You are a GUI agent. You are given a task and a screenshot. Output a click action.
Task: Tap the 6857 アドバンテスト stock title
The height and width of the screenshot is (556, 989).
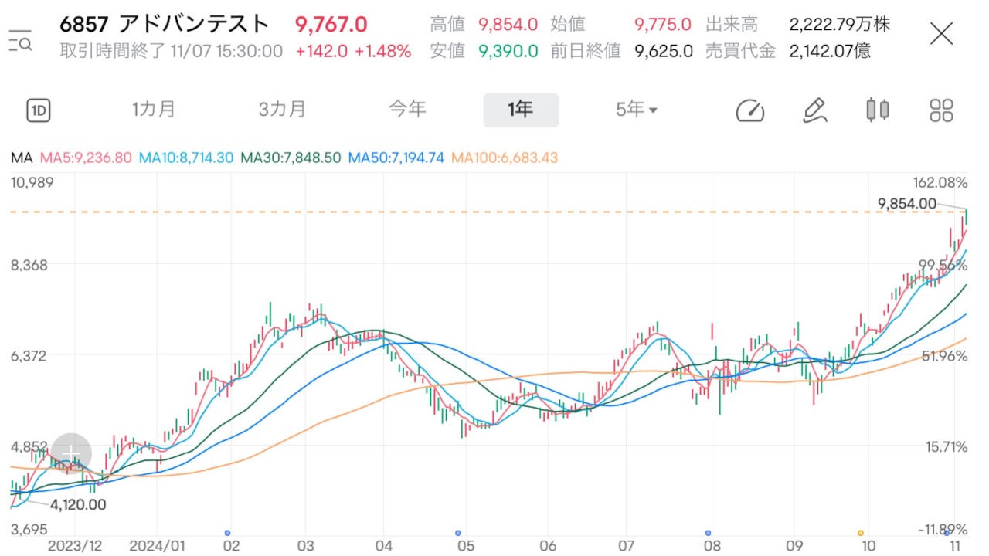165,24
